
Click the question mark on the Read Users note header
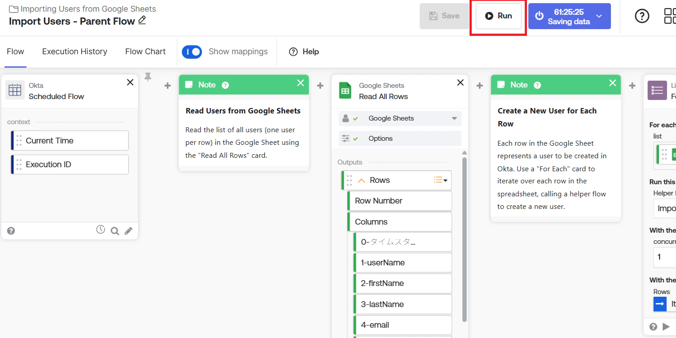click(x=225, y=85)
